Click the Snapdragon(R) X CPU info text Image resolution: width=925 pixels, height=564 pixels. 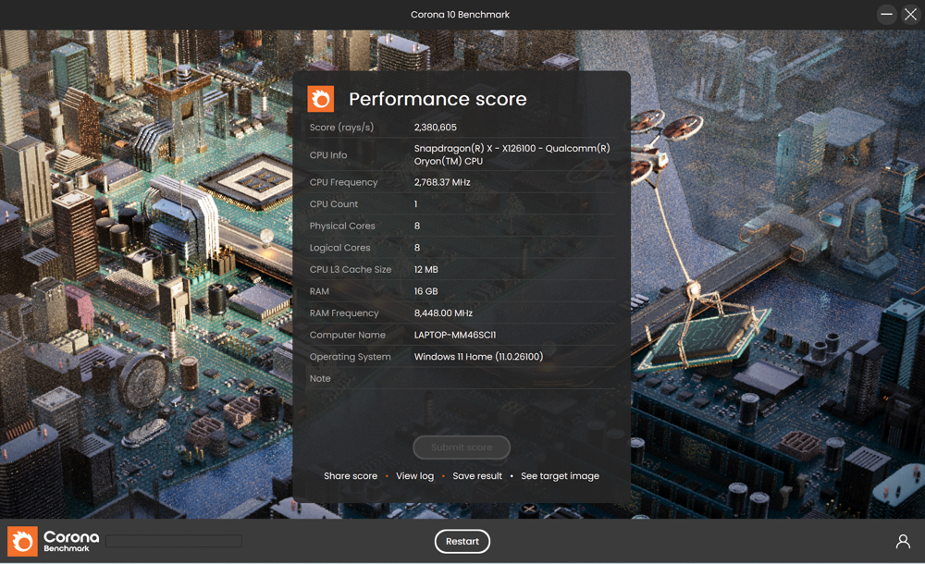coord(512,154)
